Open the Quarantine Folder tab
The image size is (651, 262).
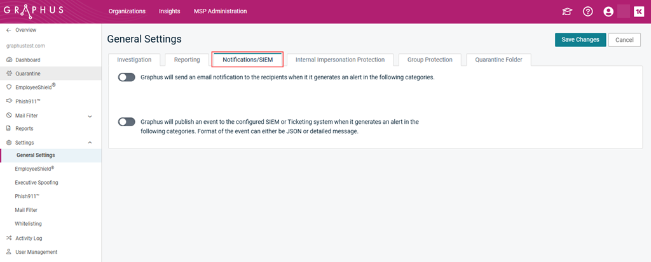coord(498,60)
